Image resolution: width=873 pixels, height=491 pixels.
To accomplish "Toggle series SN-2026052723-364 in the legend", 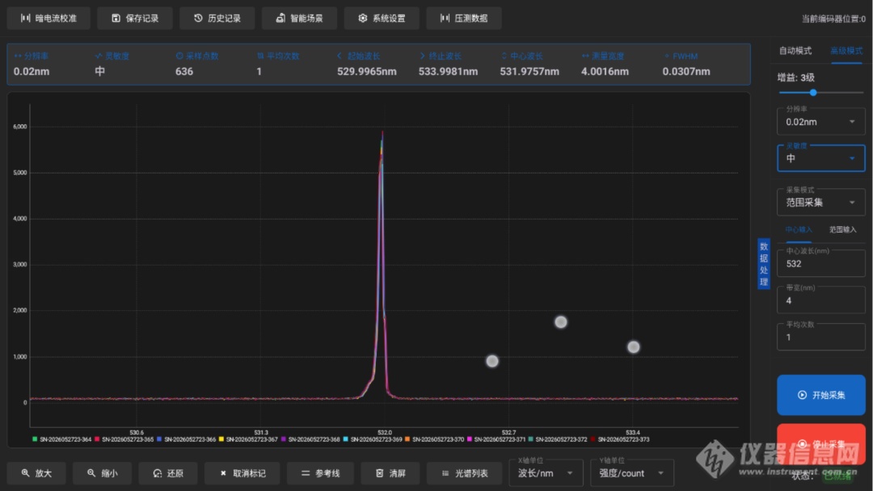I will pos(61,439).
